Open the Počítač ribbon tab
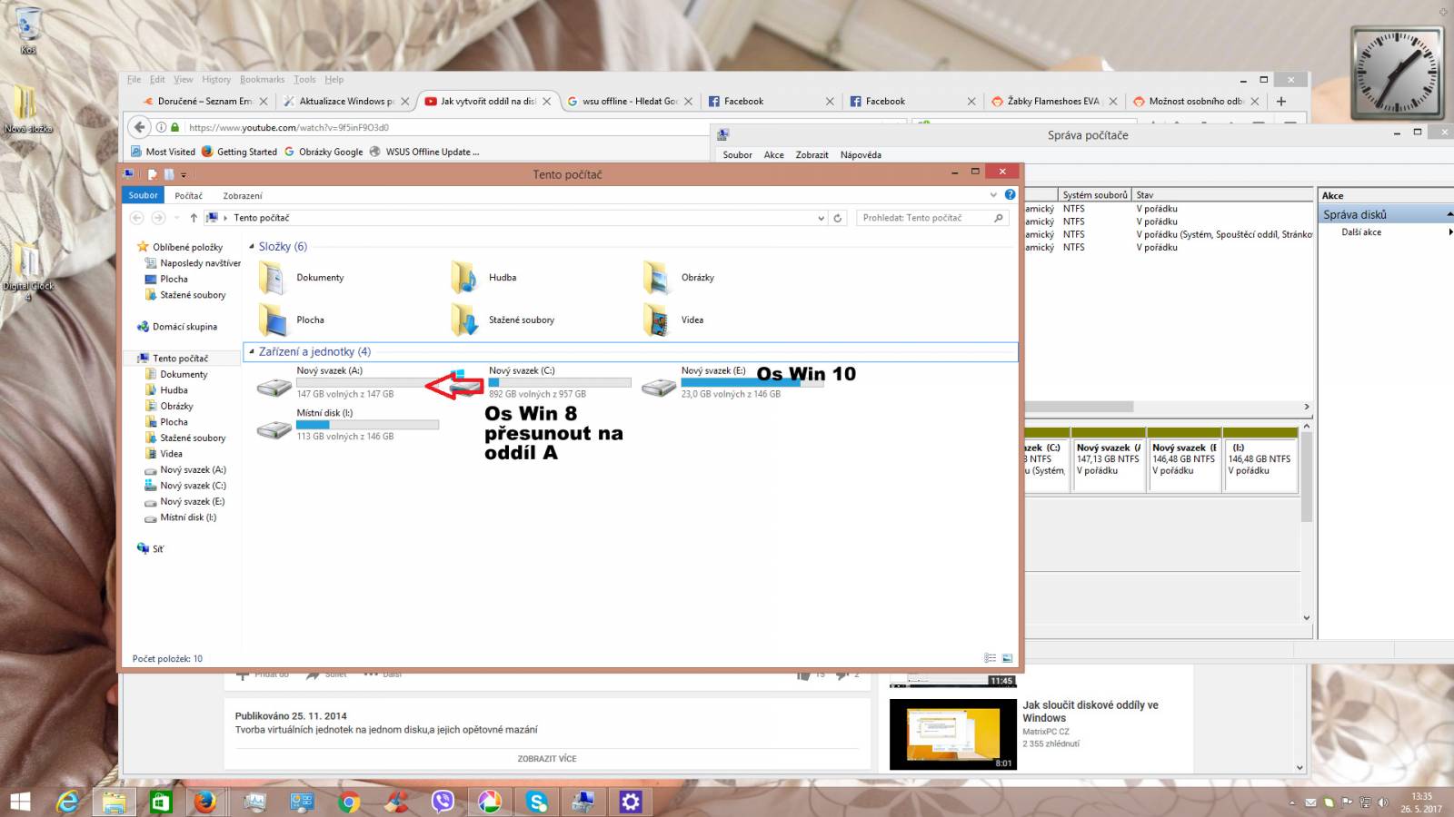 coord(189,196)
